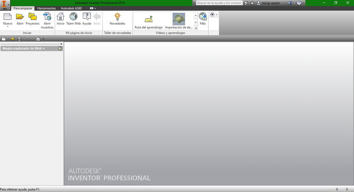Click quick access Undo icon
Viewport: 354px width, 192px height.
(26, 39)
